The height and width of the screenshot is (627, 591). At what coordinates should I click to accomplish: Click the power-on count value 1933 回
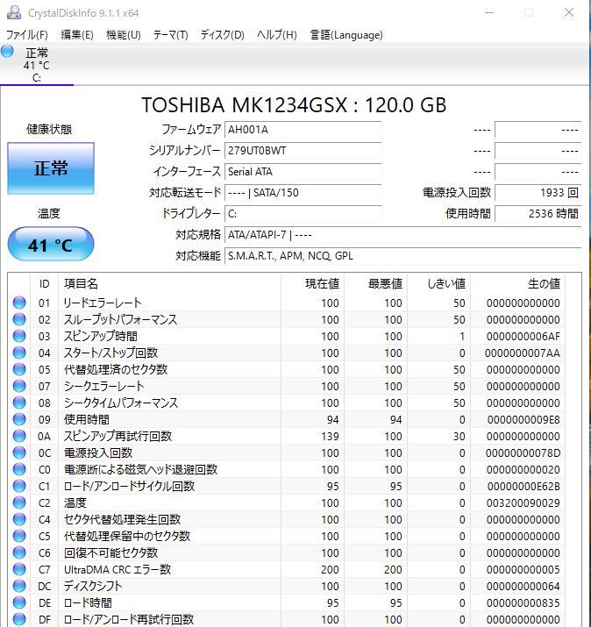pos(538,193)
